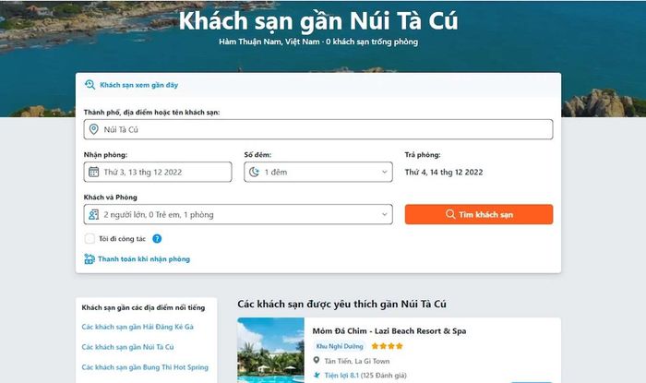Open Thanh toán khi nhận phòng link
The width and height of the screenshot is (646, 383).
(144, 259)
